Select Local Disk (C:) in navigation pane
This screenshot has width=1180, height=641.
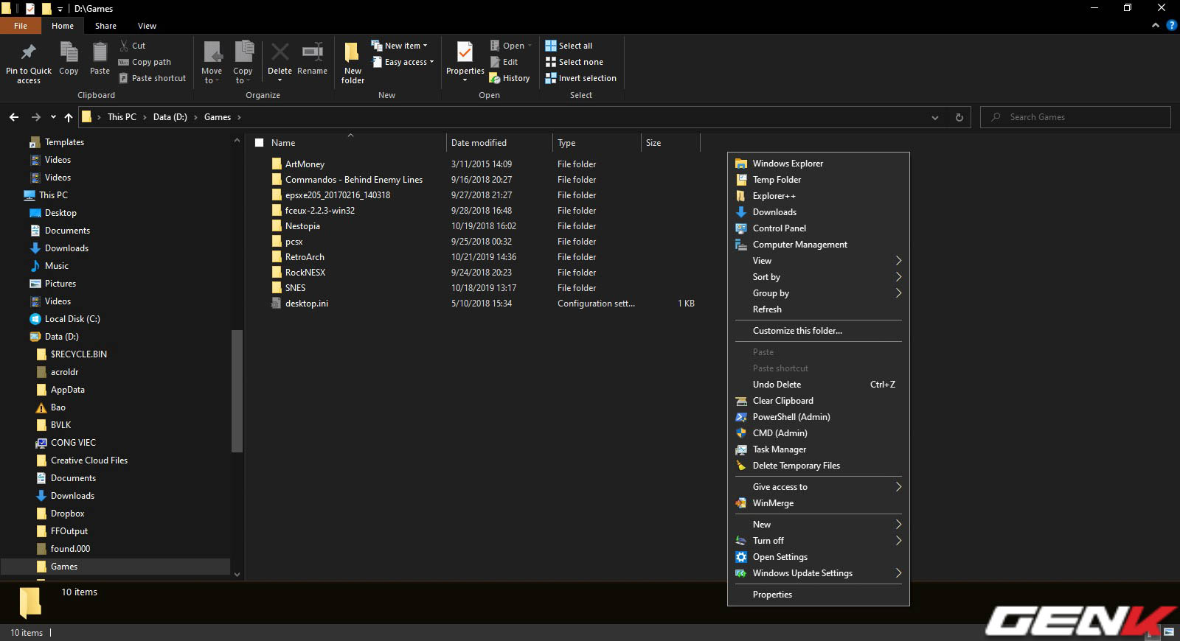(x=72, y=319)
